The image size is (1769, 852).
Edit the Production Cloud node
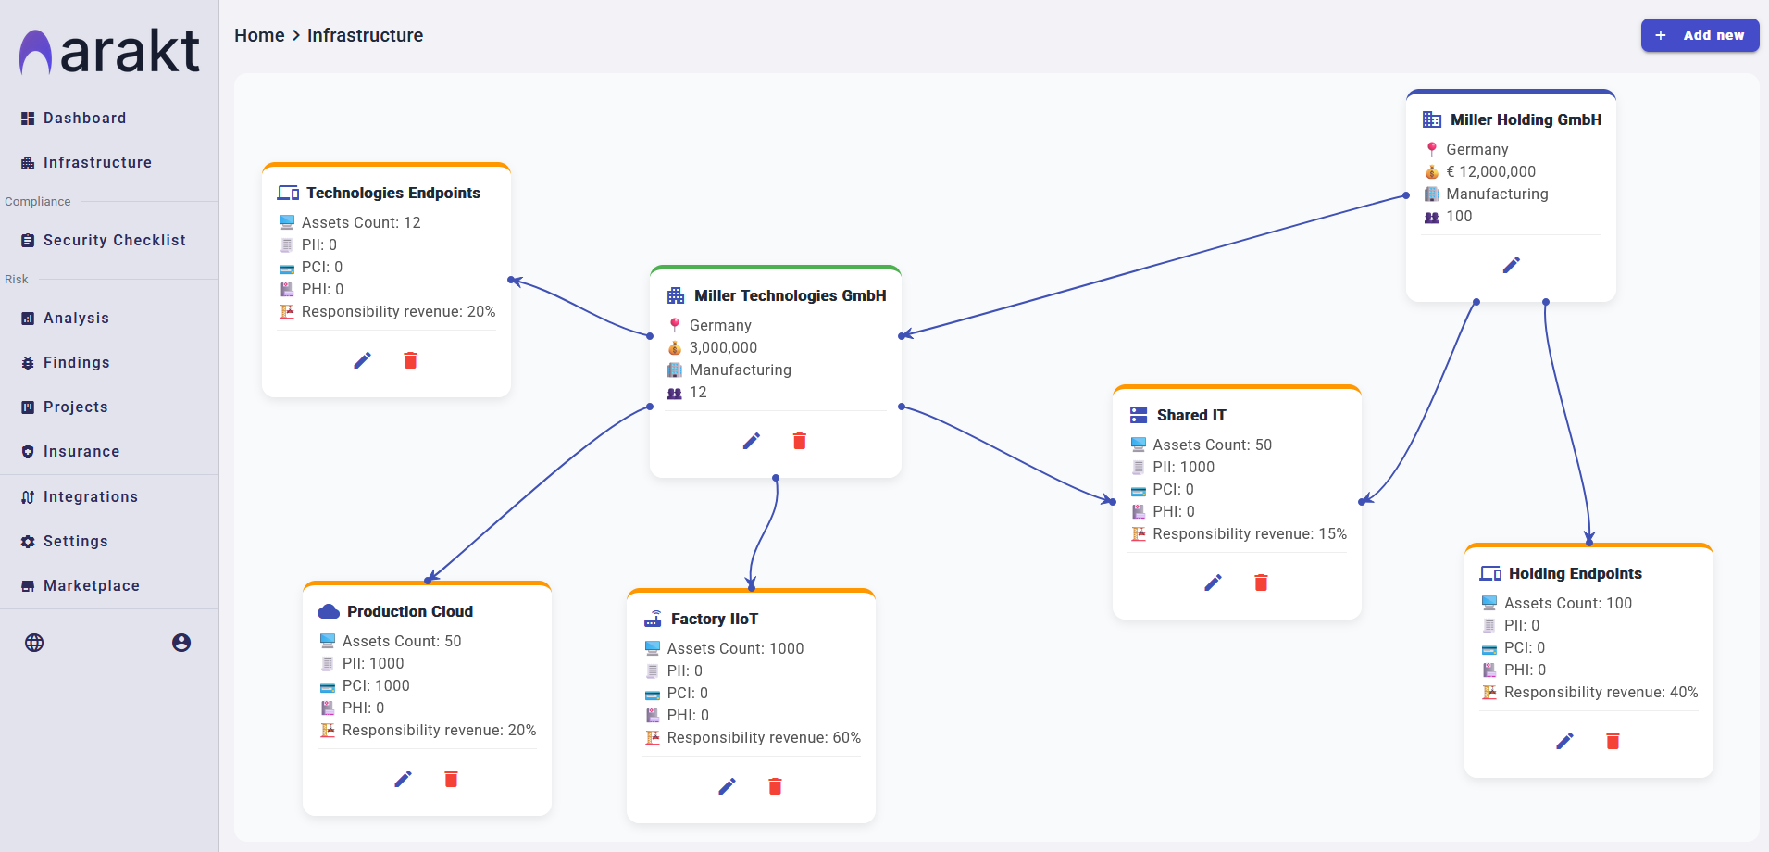pos(403,779)
